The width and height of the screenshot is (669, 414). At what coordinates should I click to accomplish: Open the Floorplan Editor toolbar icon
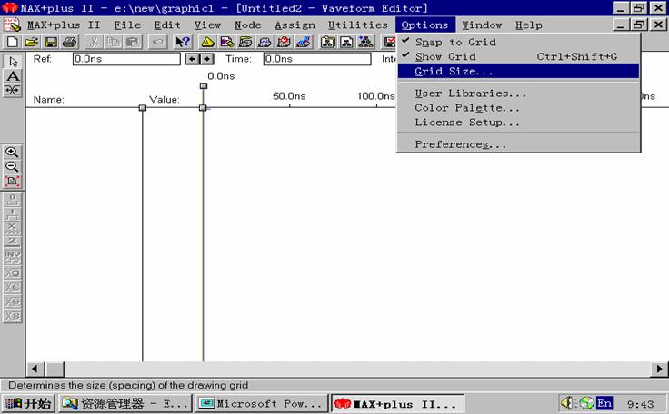226,42
